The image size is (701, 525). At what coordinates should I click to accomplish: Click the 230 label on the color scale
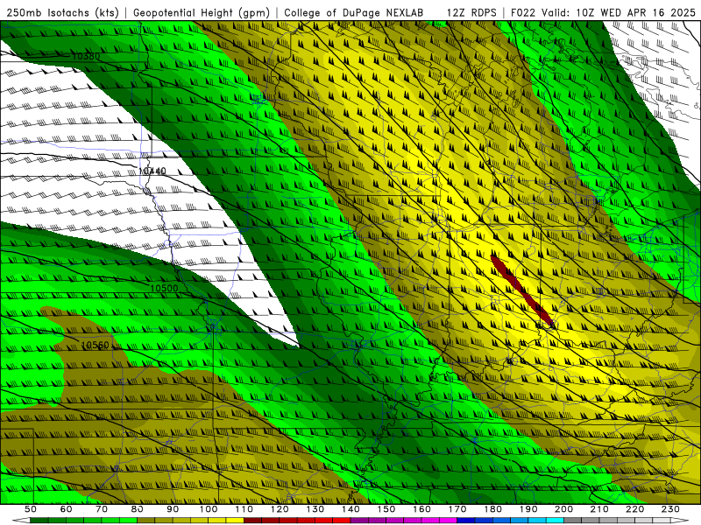670,509
